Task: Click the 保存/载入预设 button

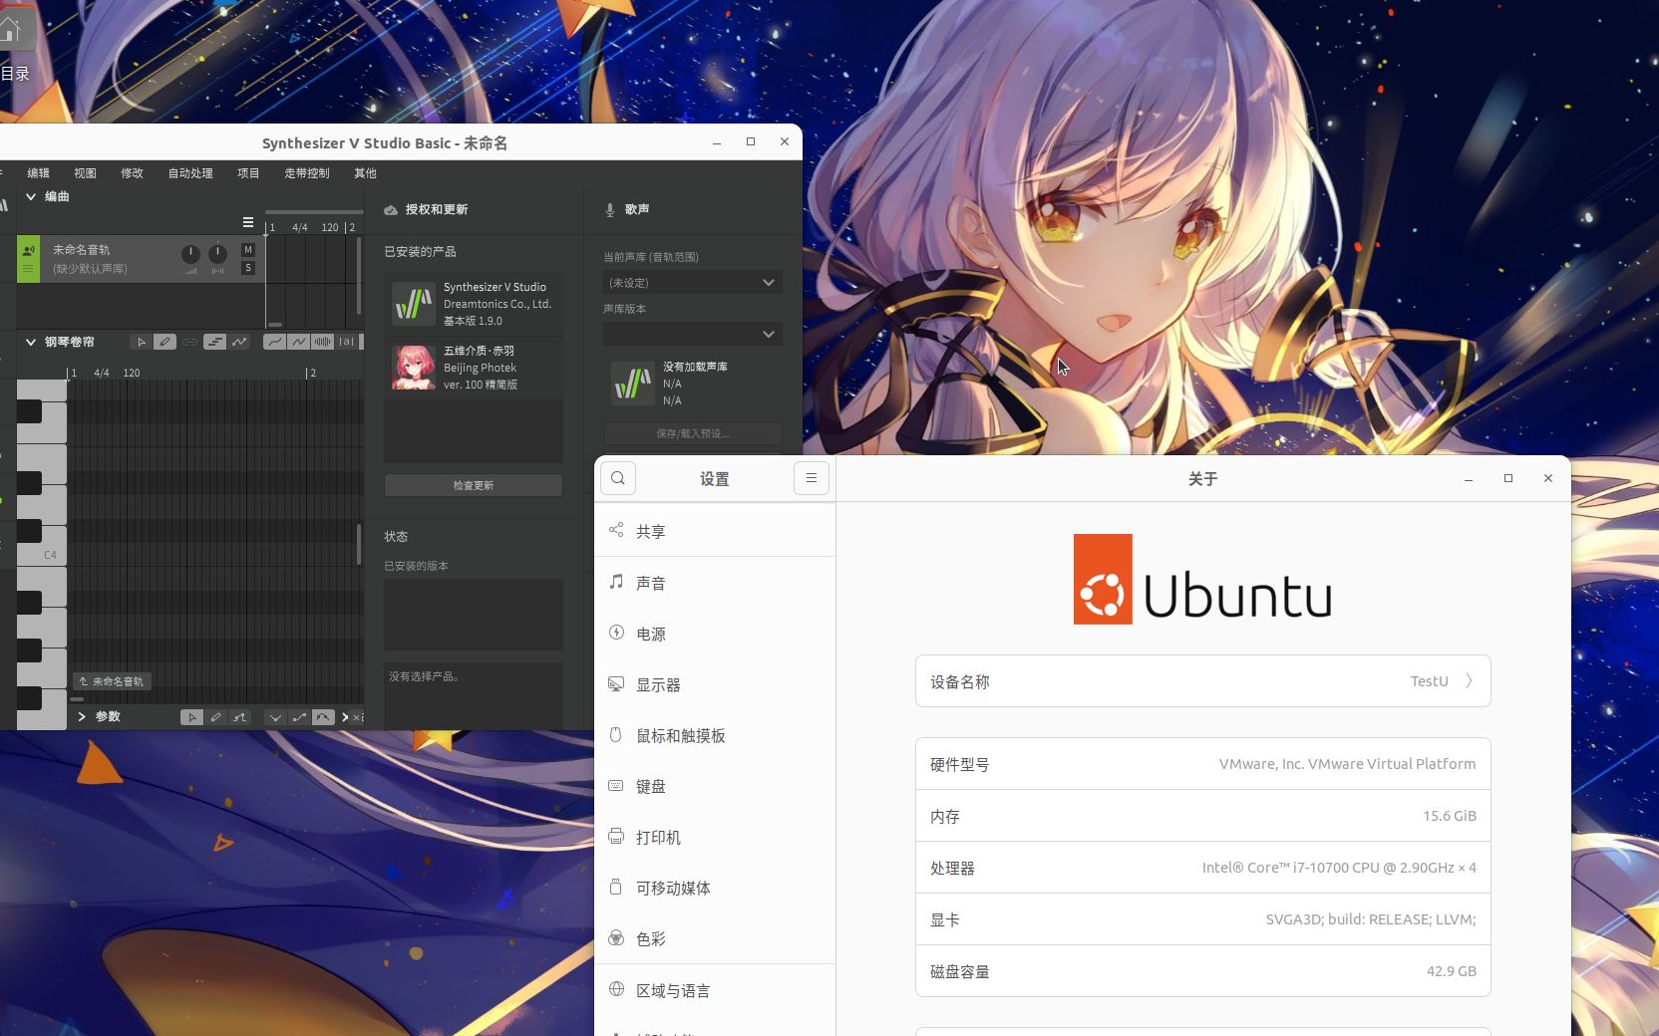Action: [692, 433]
